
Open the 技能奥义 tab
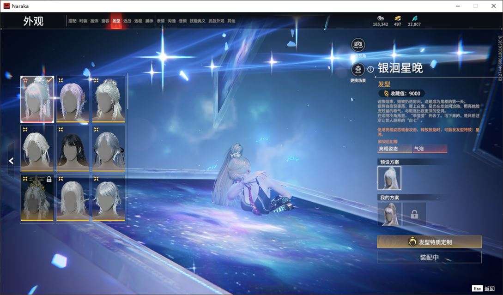(197, 21)
